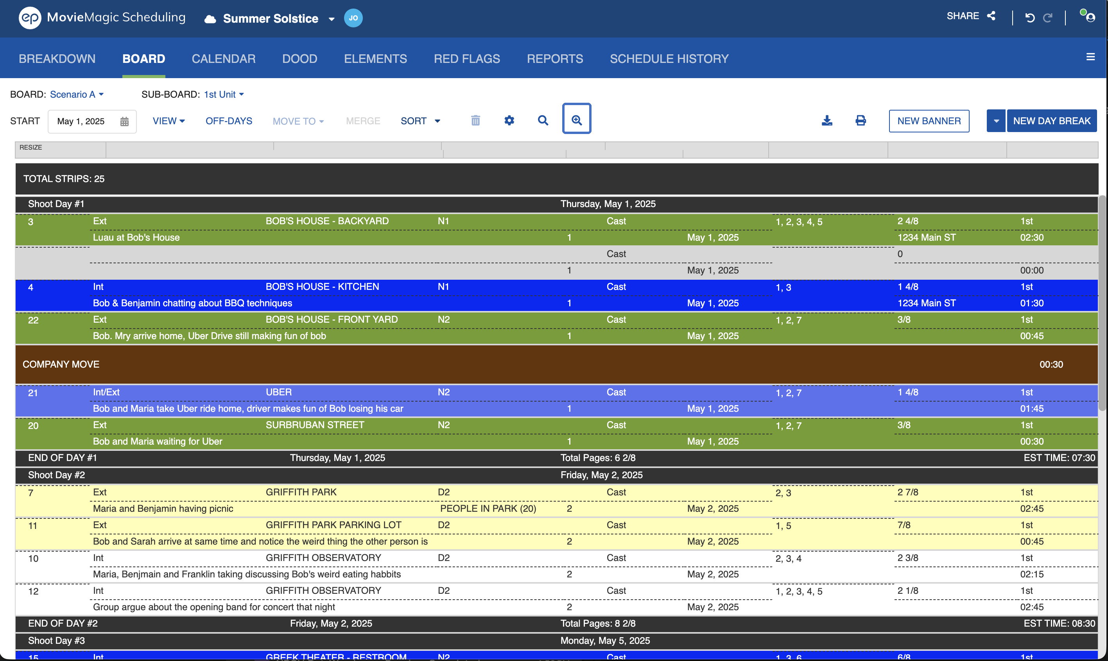This screenshot has height=661, width=1108.
Task: Click the RESIZE column header
Action: (61, 150)
